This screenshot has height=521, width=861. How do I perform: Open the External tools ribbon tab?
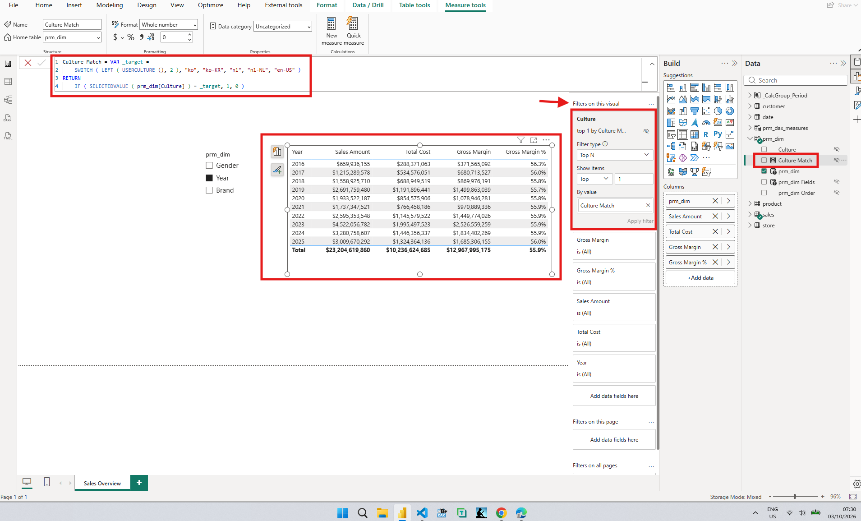(x=284, y=5)
